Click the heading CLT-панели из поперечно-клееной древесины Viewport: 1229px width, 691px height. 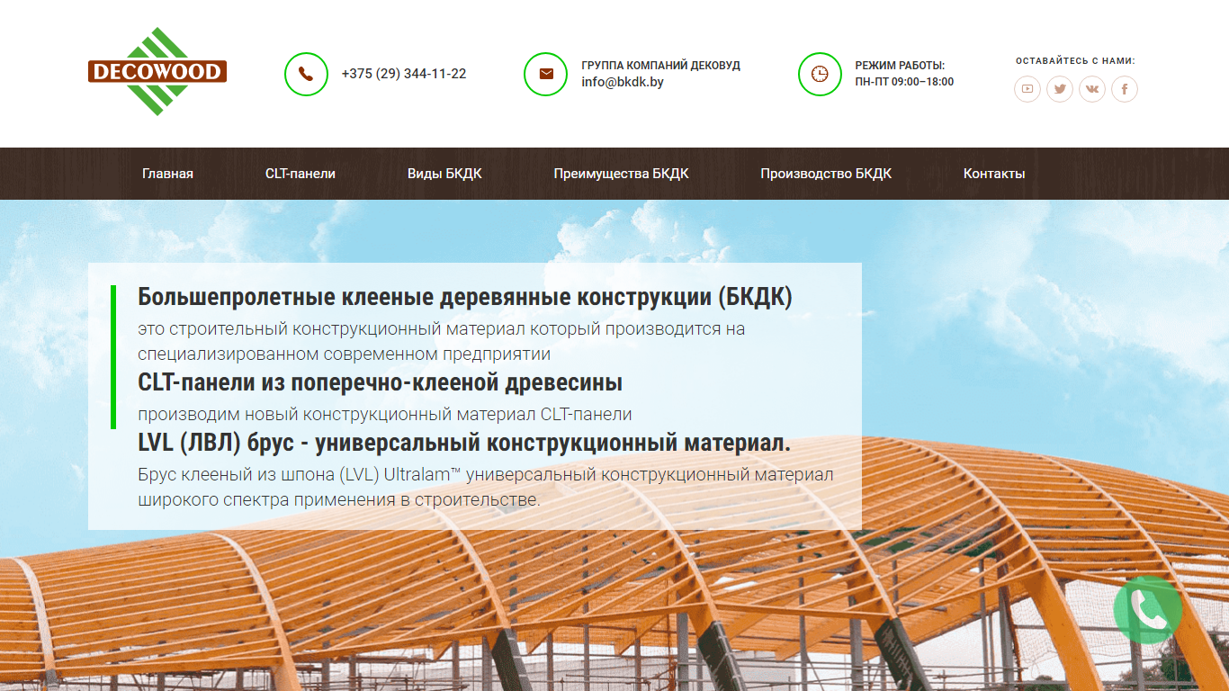(x=380, y=382)
